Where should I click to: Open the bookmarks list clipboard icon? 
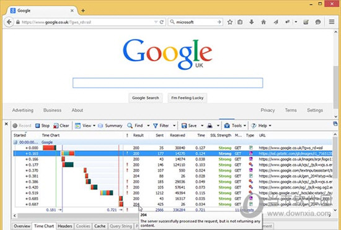[x=240, y=22]
